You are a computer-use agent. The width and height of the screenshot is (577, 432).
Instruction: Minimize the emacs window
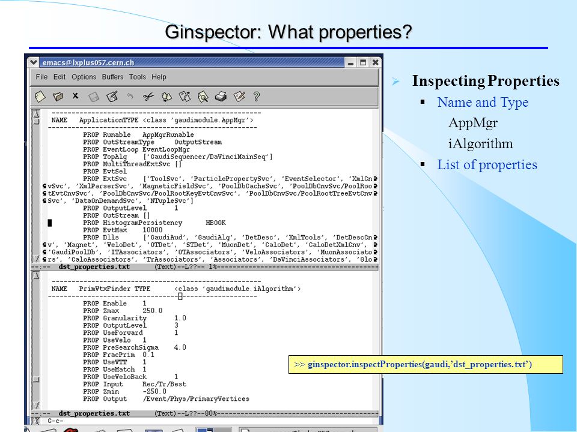tap(350, 63)
